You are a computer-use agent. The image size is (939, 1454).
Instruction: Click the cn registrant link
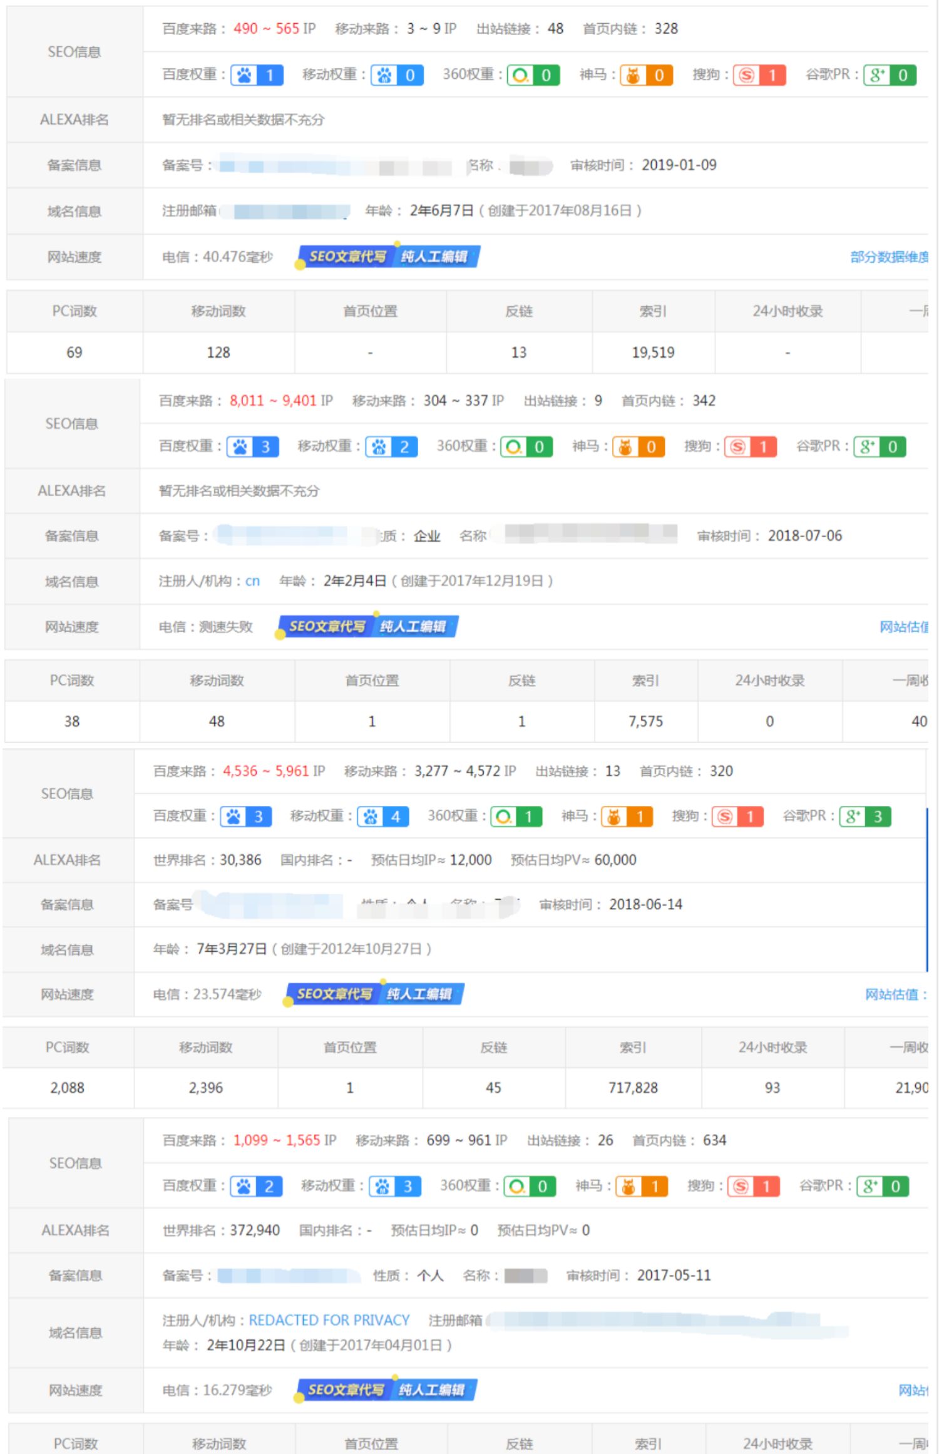(x=252, y=581)
